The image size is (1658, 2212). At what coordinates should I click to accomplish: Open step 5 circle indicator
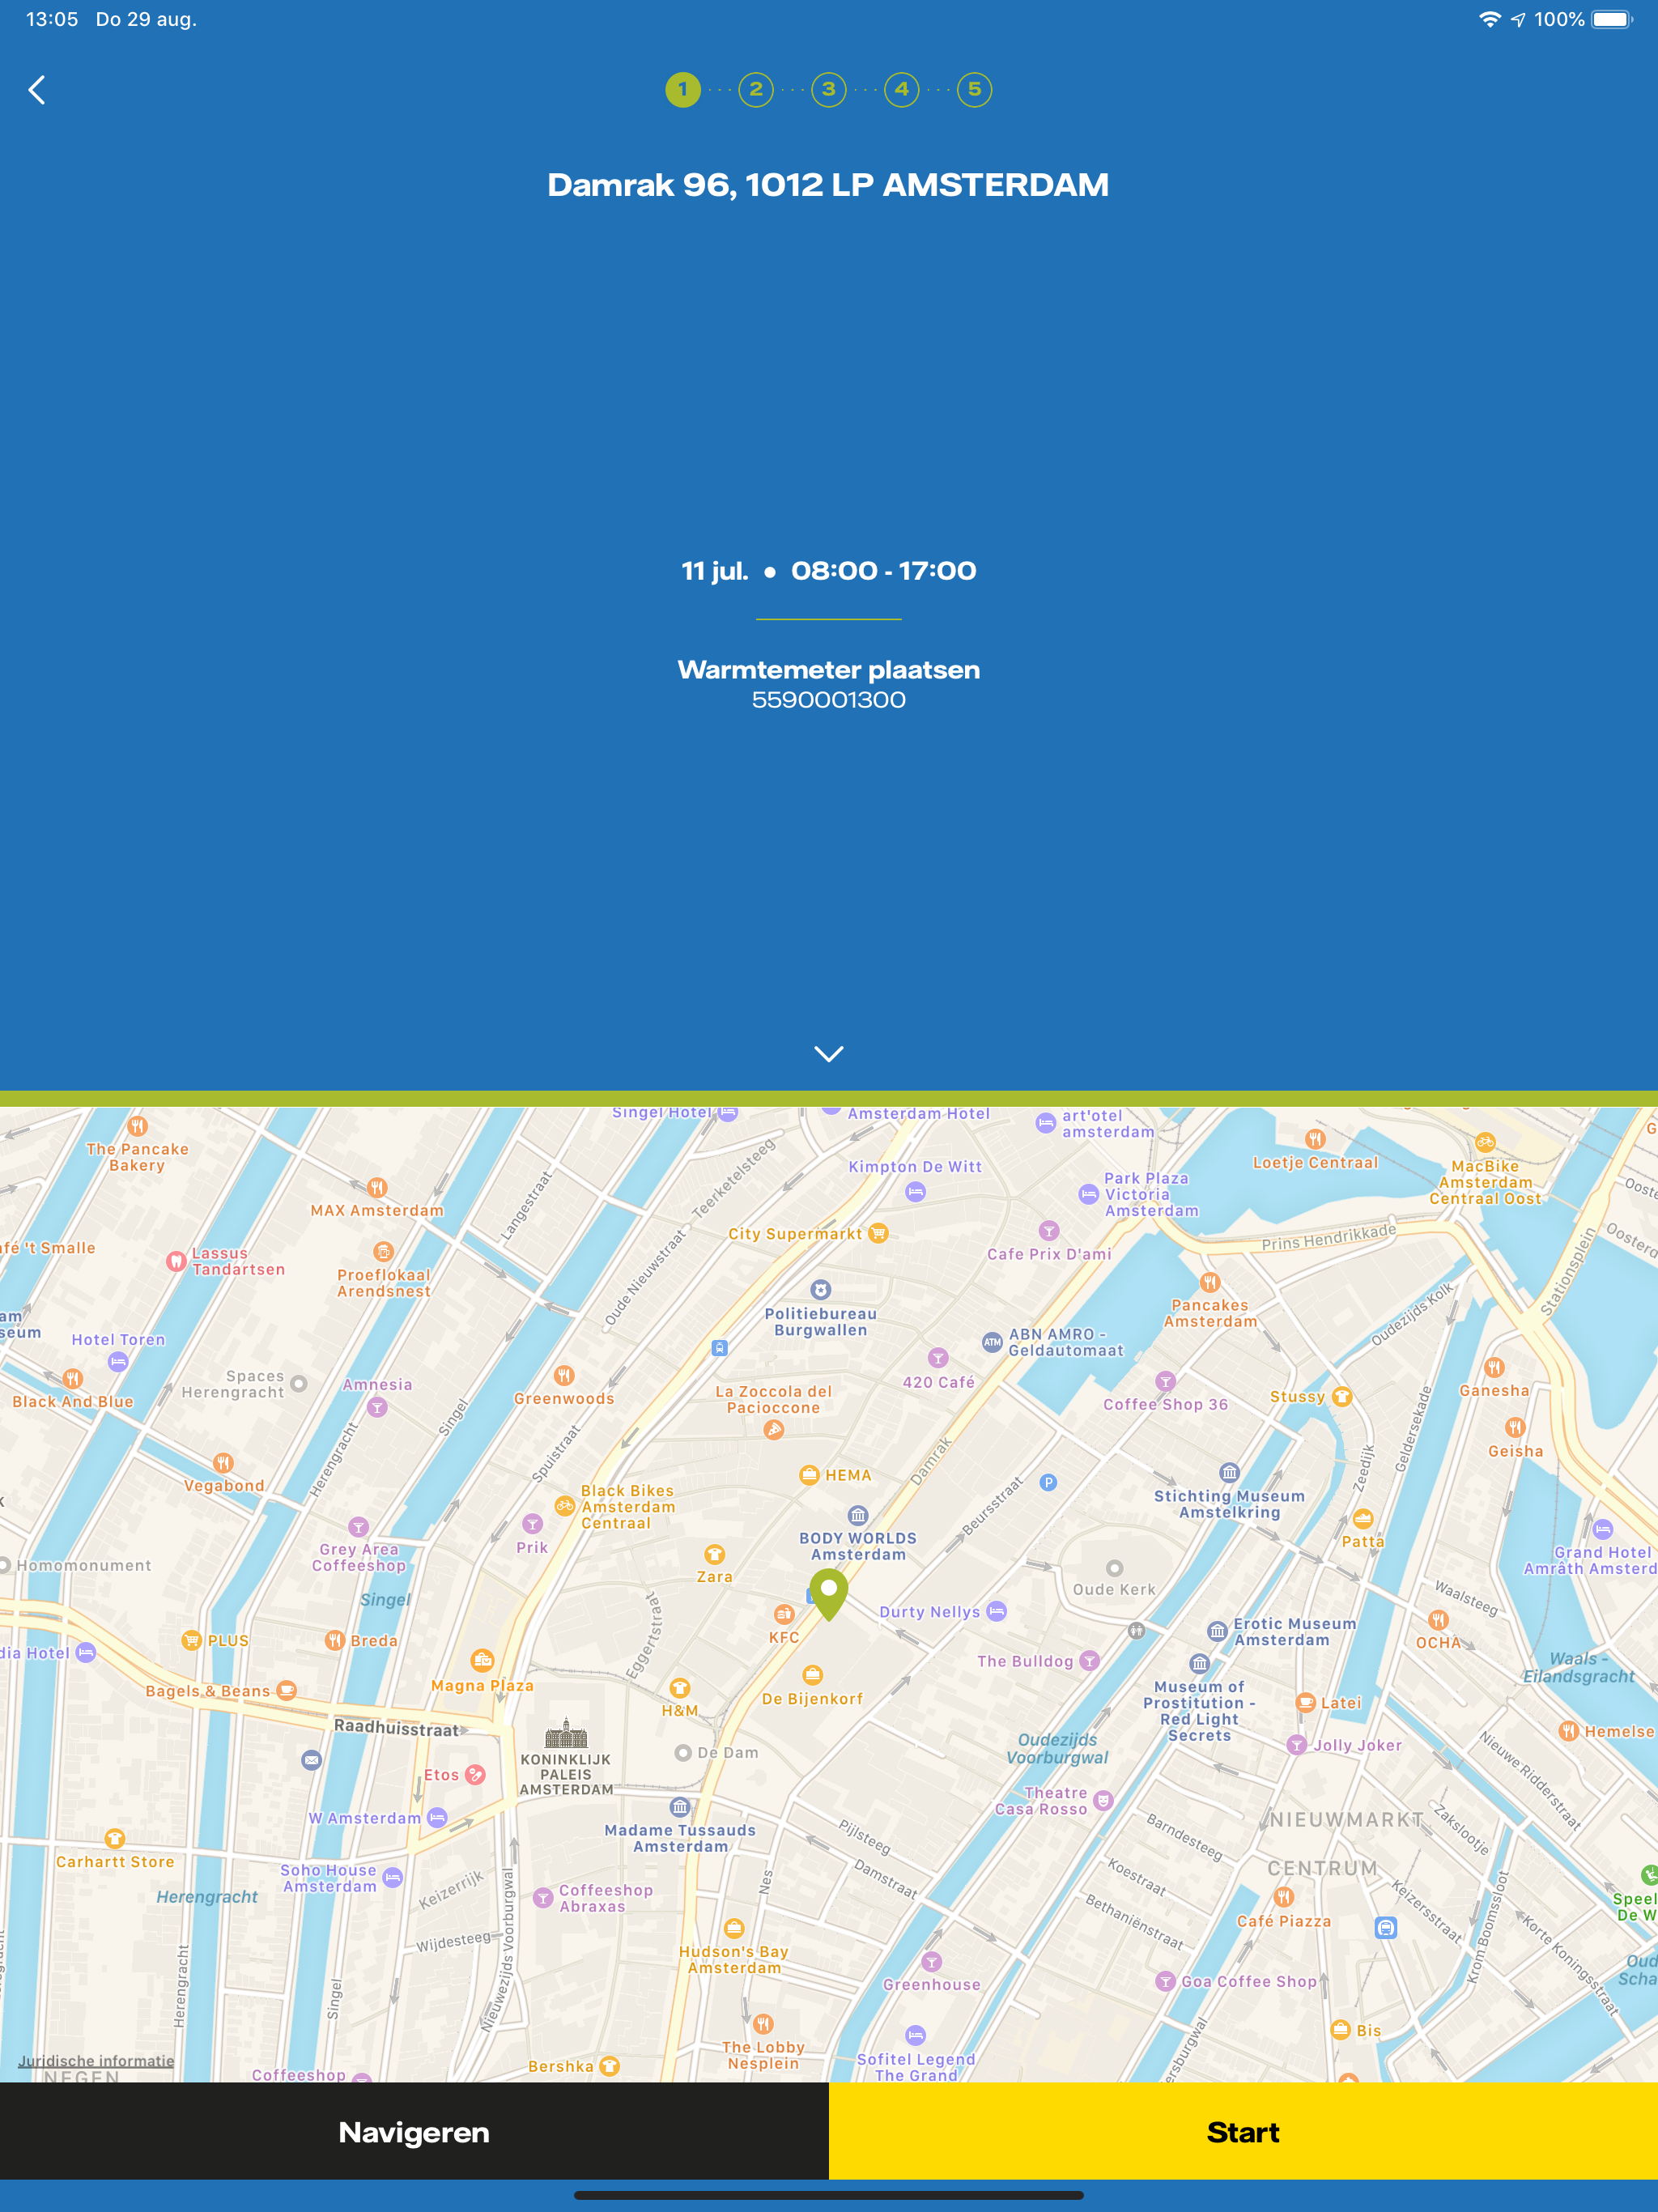pos(975,90)
